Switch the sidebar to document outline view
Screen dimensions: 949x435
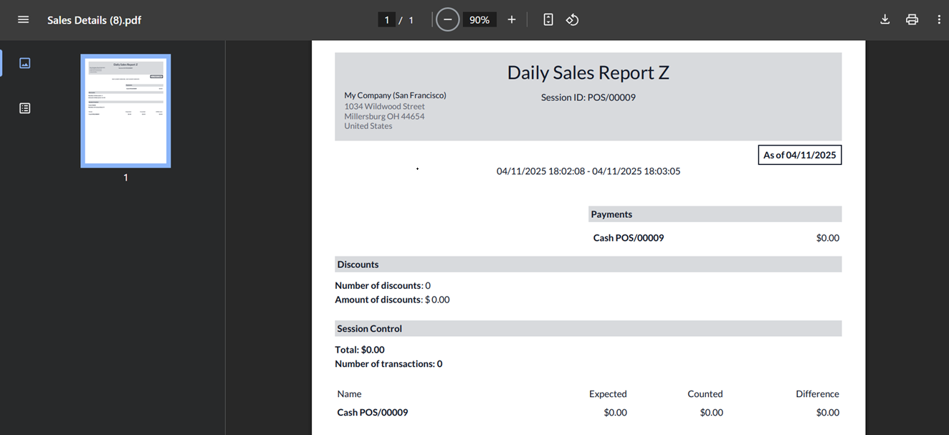coord(25,108)
